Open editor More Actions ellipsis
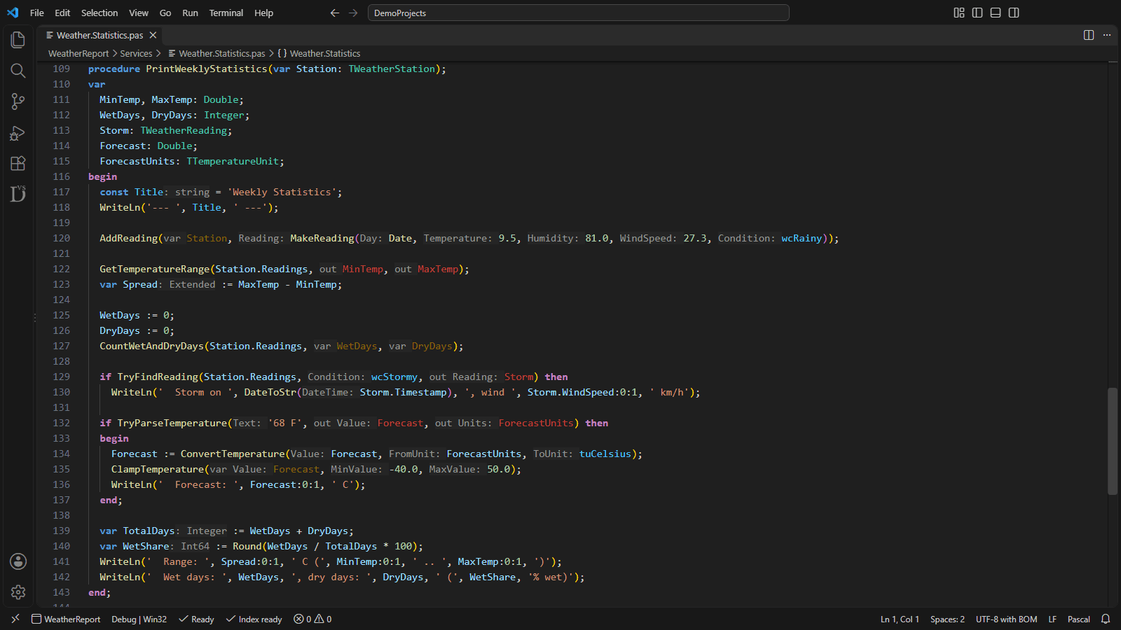 point(1107,35)
